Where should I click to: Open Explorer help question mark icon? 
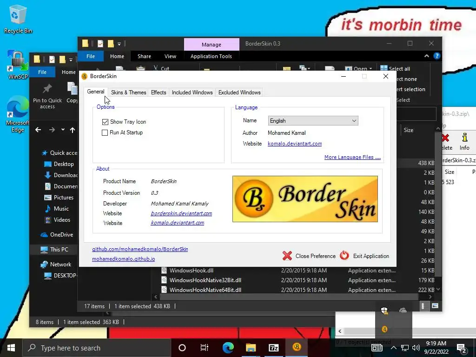tap(436, 56)
